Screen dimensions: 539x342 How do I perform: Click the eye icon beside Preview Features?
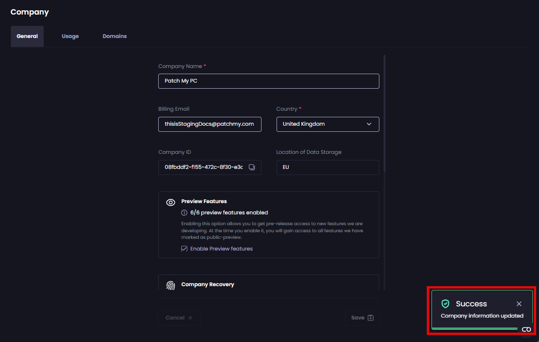pos(170,202)
